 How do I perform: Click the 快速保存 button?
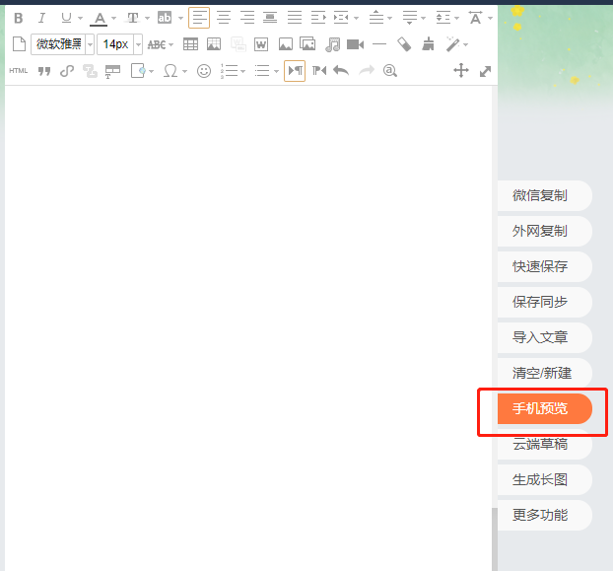545,266
